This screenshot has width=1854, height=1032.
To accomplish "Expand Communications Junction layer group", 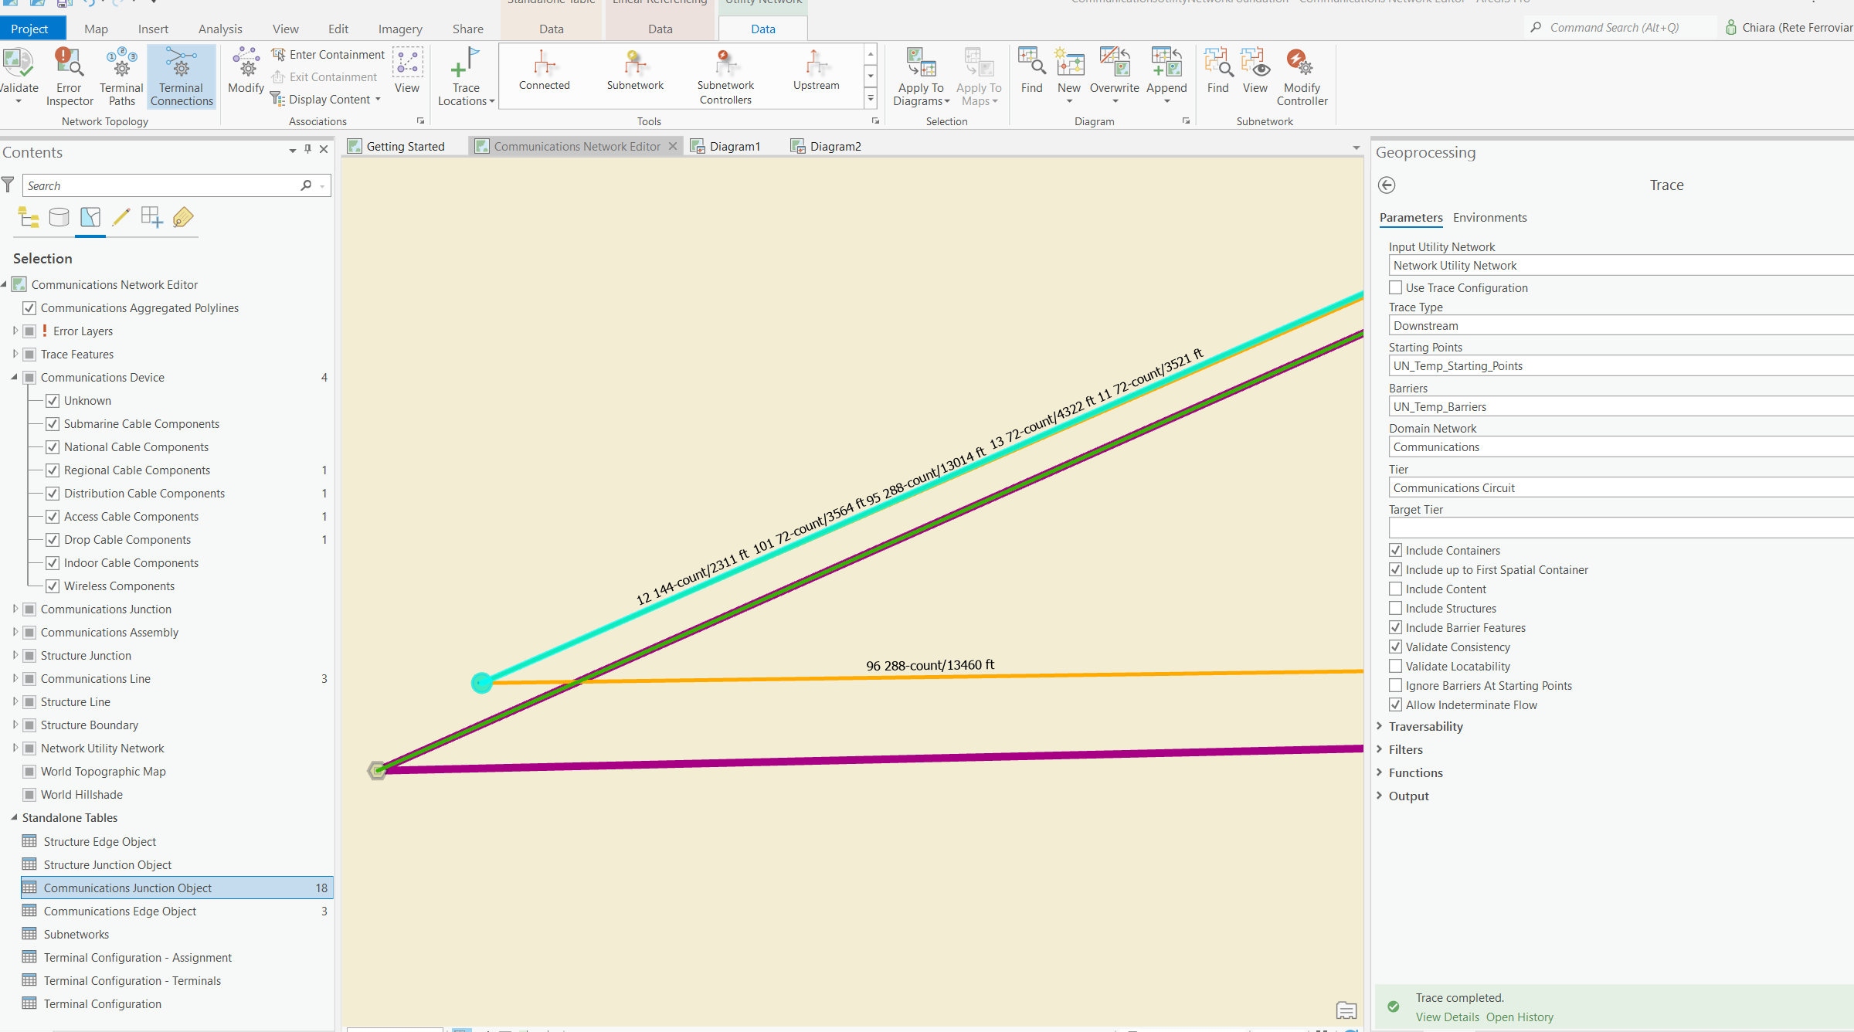I will click(15, 609).
